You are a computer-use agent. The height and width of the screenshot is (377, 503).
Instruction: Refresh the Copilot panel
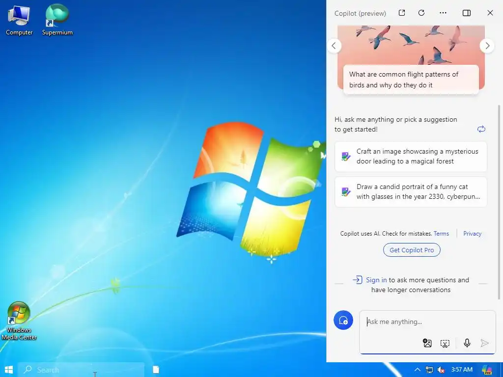pos(421,13)
